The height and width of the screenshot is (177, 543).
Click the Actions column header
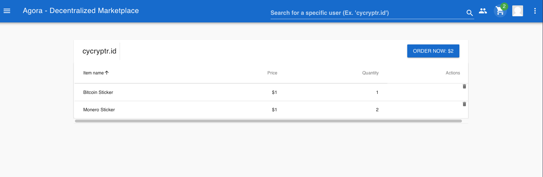(x=452, y=73)
